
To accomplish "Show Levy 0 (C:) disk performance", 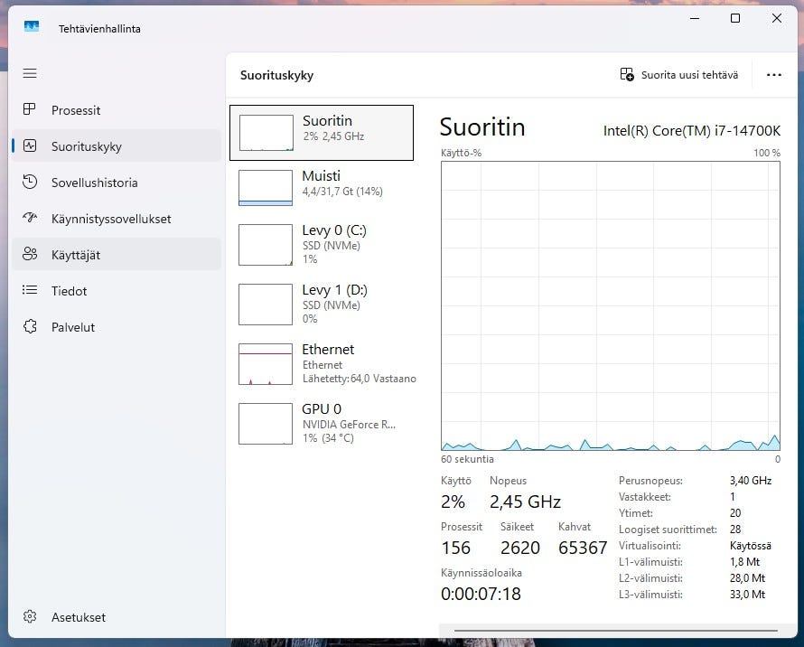I will pos(322,244).
